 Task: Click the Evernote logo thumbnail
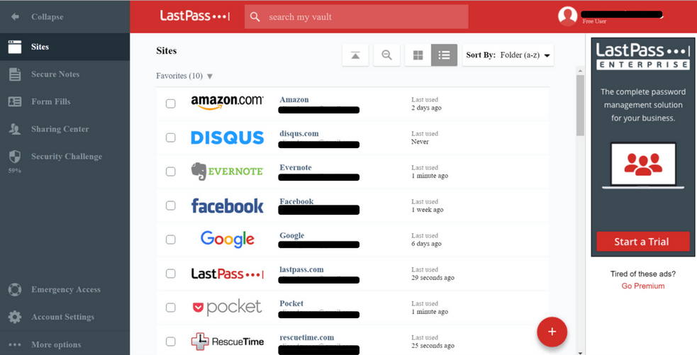click(227, 171)
